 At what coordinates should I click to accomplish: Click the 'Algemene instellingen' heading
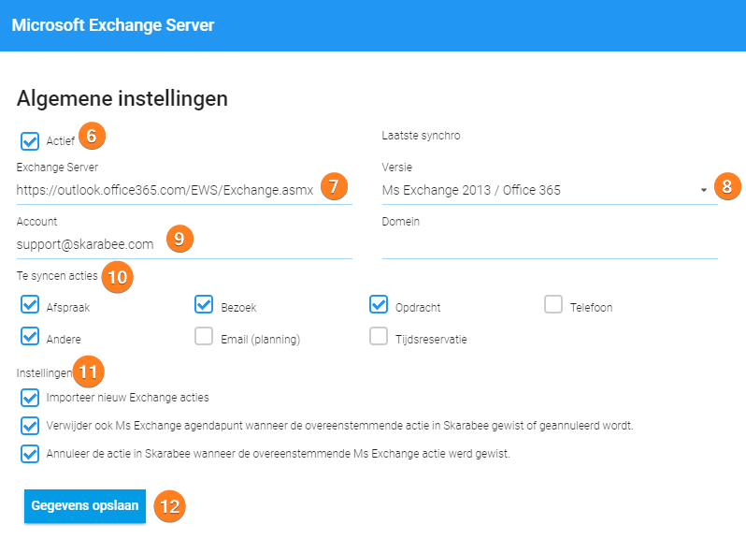click(122, 98)
